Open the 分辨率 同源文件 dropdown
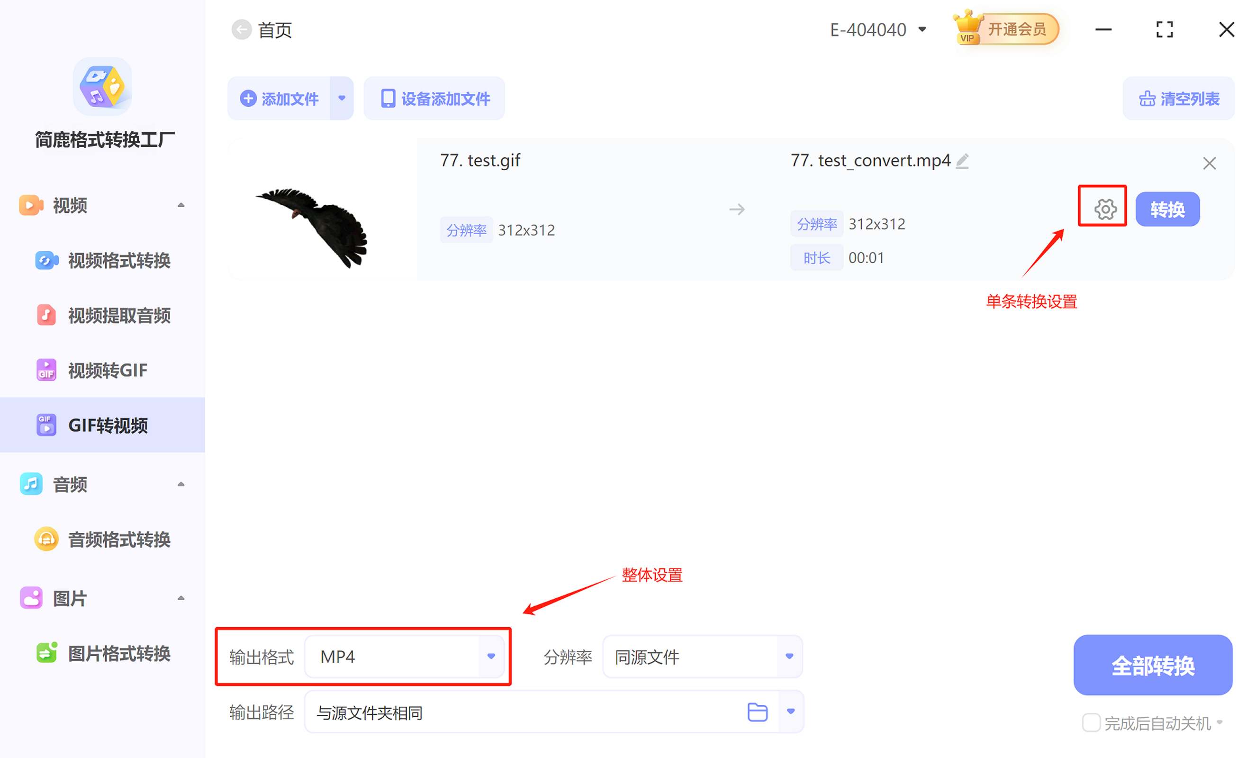 [x=788, y=657]
